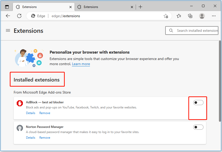The image size is (222, 152).
Task: Open Details for Norton Password Manager
Action: click(31, 138)
